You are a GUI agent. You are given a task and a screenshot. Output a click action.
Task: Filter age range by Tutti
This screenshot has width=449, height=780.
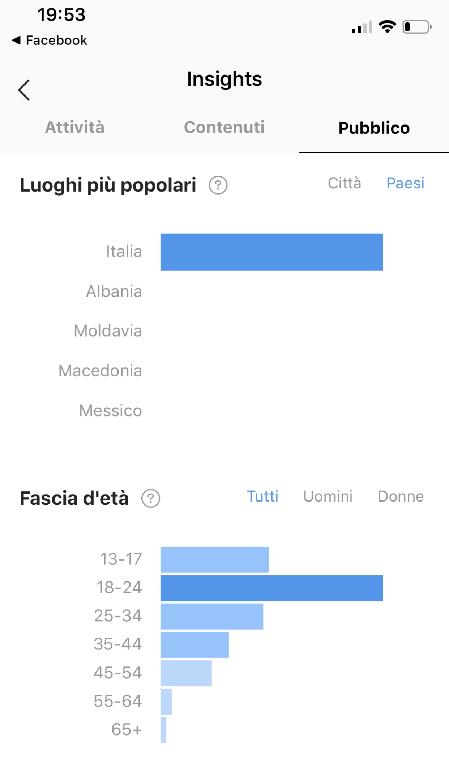(x=262, y=496)
